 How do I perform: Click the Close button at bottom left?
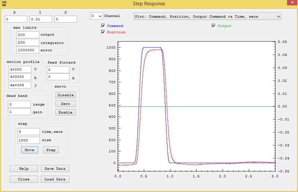coord(24,179)
